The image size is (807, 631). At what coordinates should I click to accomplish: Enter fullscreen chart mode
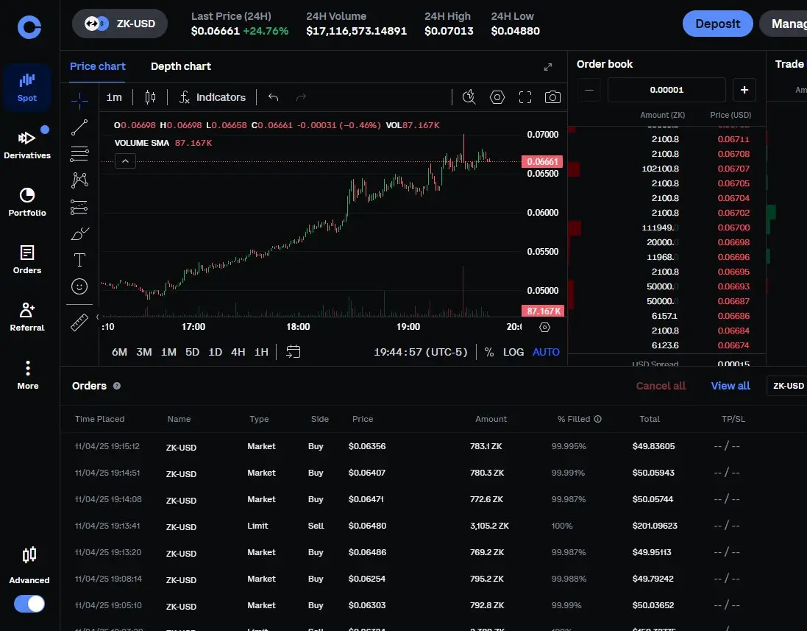tap(525, 97)
